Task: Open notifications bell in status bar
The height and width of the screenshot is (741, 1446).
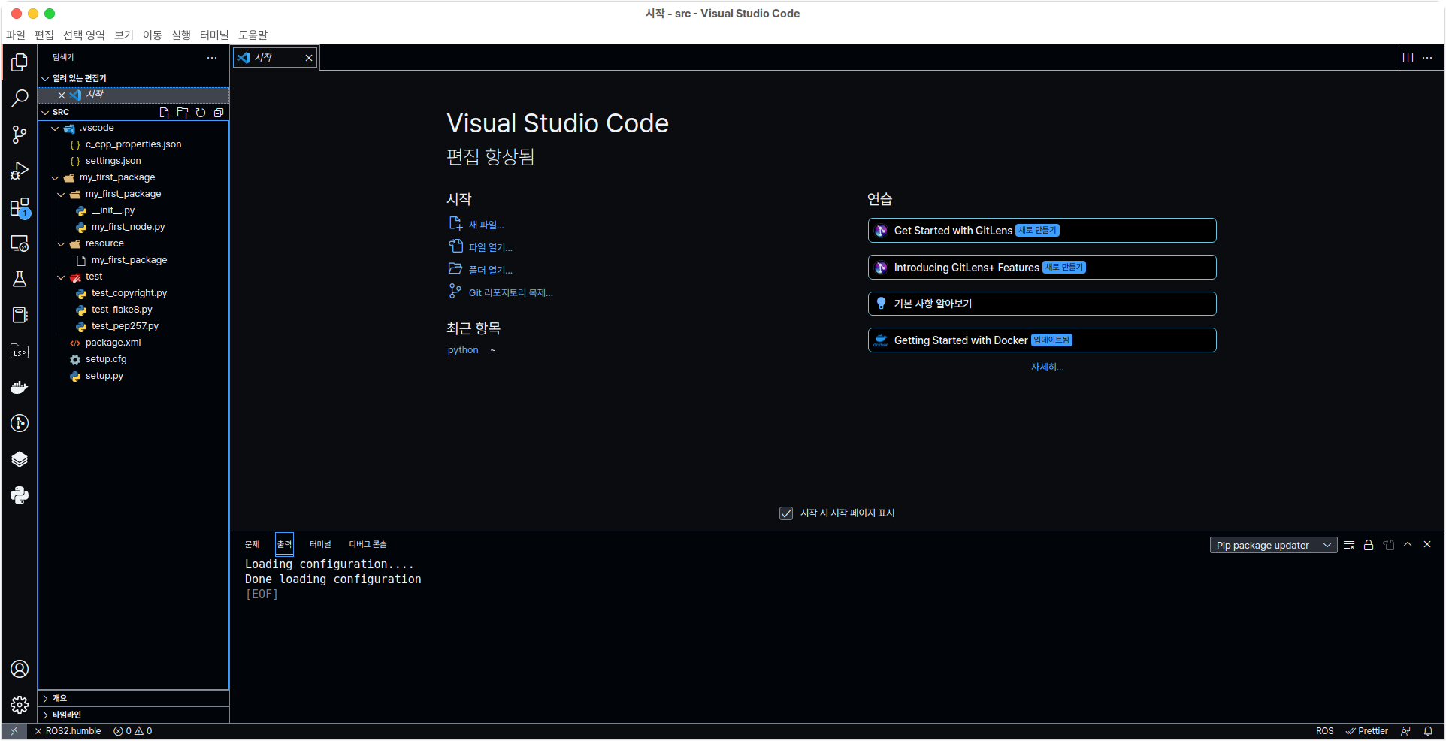Action: (x=1428, y=731)
